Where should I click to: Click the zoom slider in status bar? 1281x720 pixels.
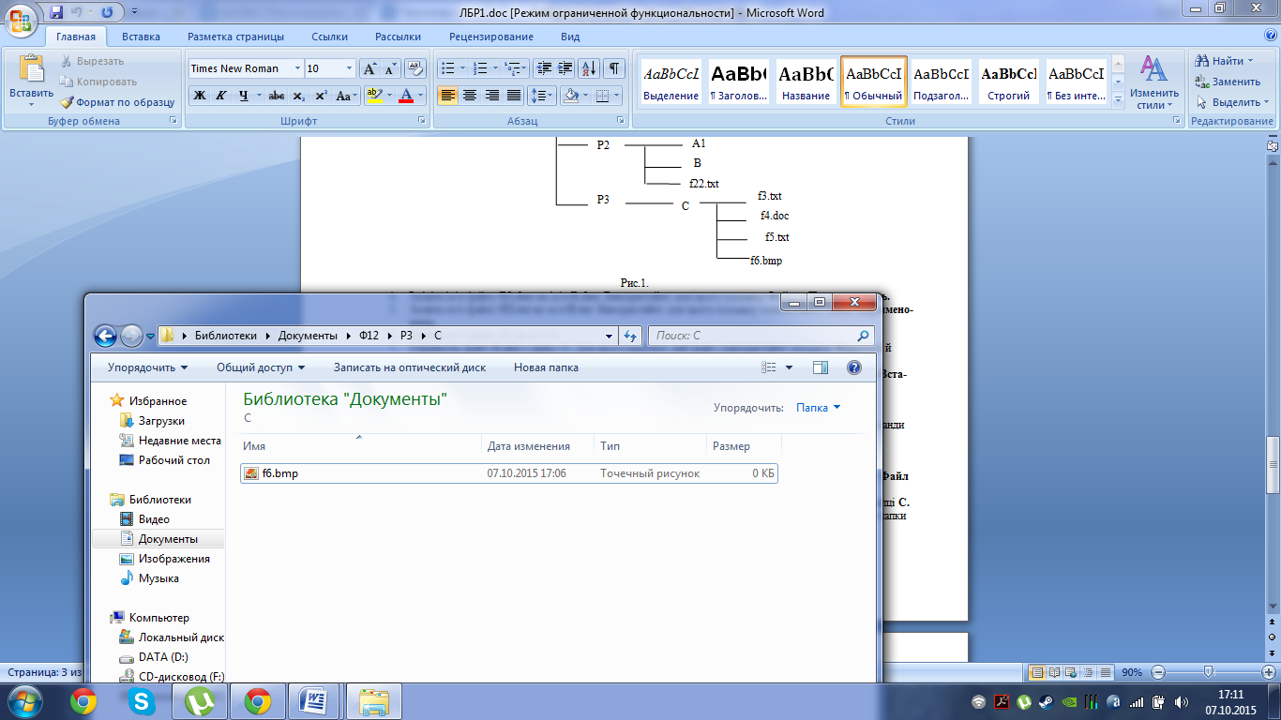click(x=1209, y=672)
